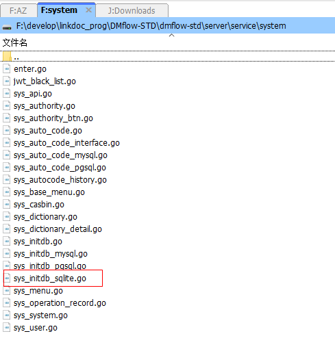Select sys_dictionary_detail.go file

[x=58, y=229]
